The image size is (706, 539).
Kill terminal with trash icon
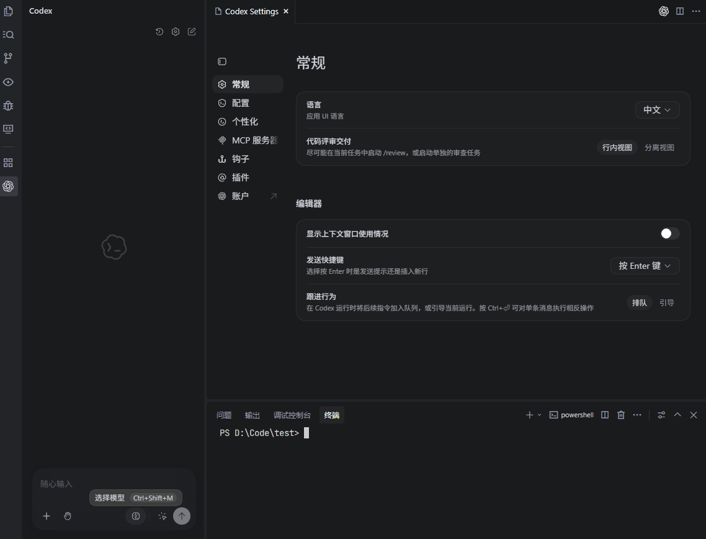[621, 415]
